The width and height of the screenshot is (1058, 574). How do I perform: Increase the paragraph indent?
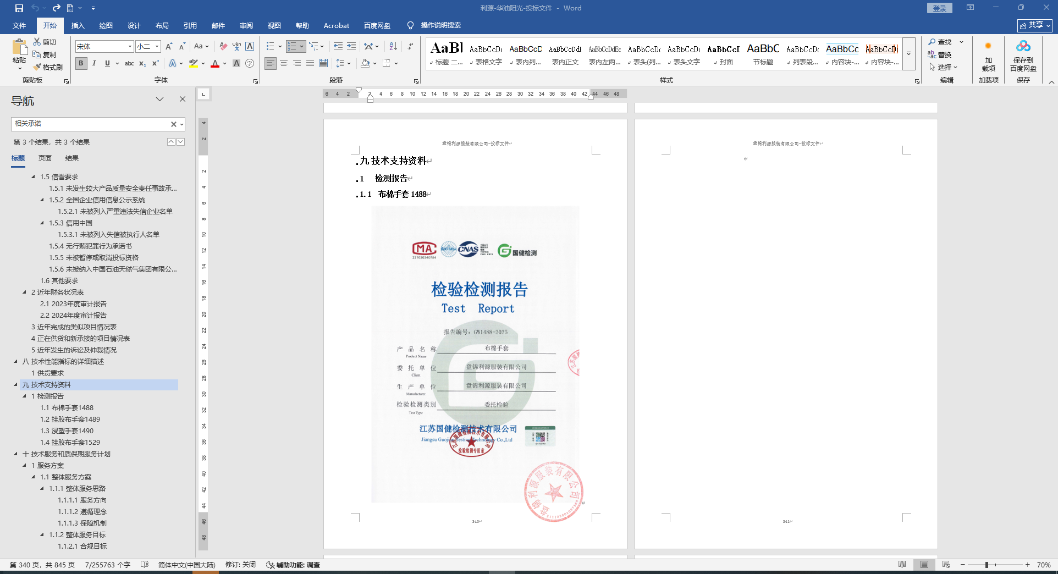pos(351,46)
